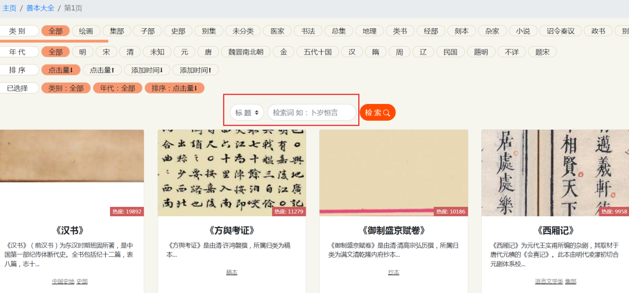Open the 《汉书》 title link
Screen dimensions: 629x293
pos(70,231)
